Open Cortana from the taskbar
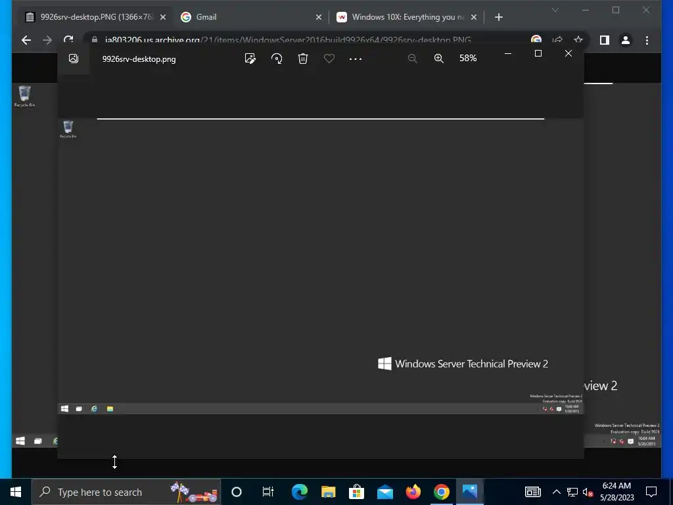 tap(237, 492)
